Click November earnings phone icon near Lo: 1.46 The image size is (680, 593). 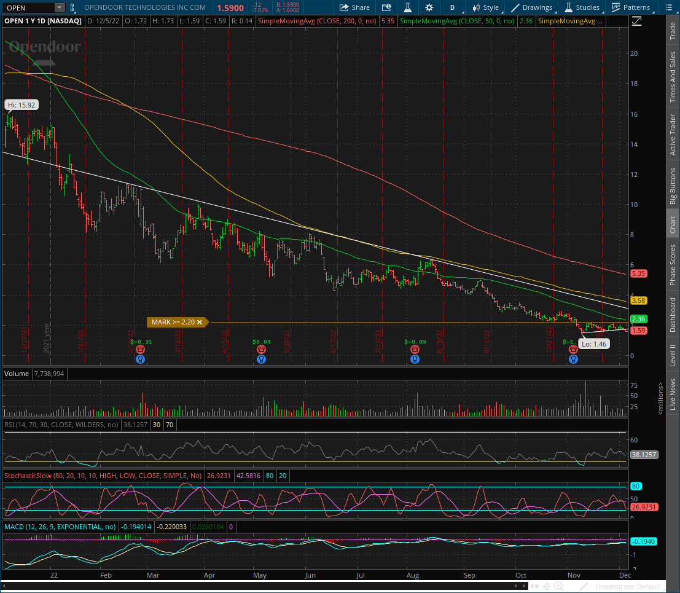coord(573,349)
